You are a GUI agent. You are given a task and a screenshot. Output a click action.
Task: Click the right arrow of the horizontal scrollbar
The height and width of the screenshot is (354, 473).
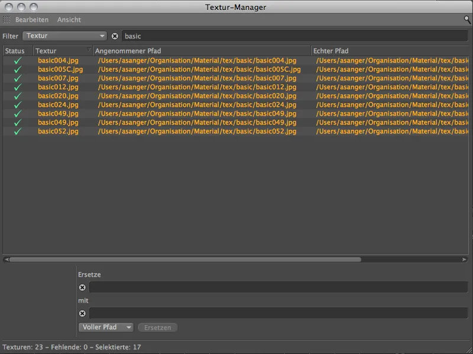tap(465, 260)
